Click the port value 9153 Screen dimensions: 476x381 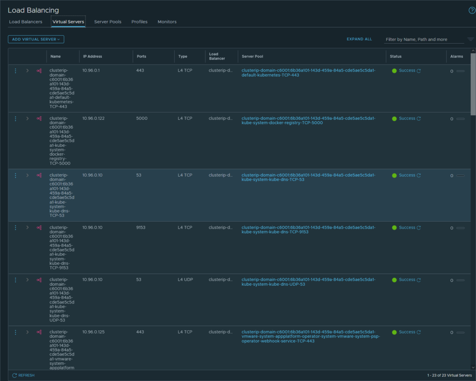[141, 228]
